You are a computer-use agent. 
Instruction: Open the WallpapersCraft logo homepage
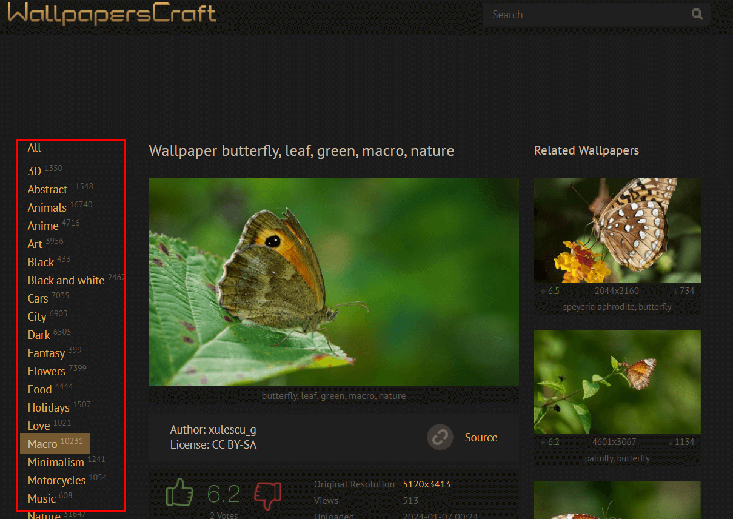(112, 13)
